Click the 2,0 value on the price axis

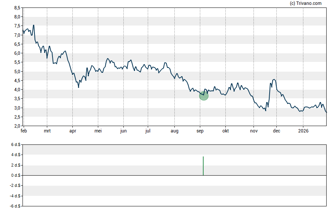coord(17,126)
